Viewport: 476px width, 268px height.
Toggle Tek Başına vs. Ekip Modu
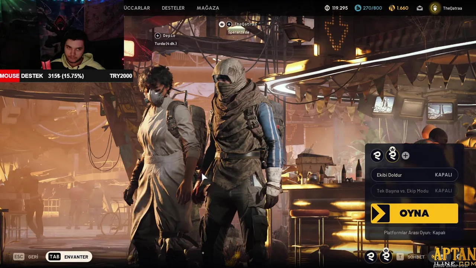414,191
